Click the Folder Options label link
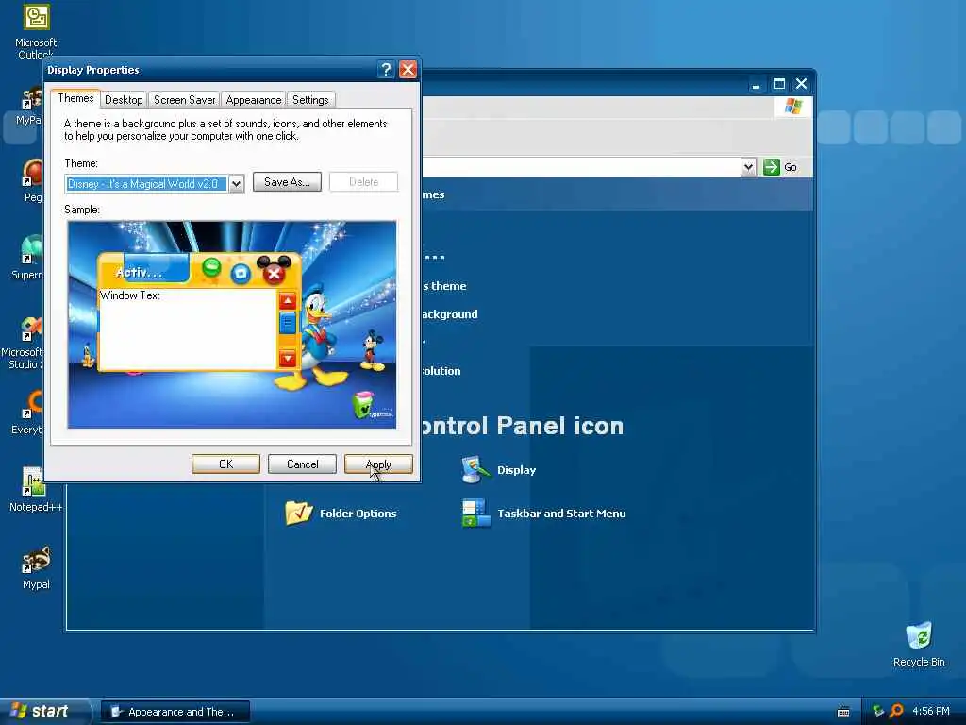The image size is (966, 725). 358,513
